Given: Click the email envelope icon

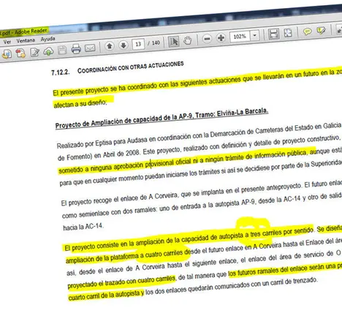Looking at the screenshot, I should click(x=90, y=48).
